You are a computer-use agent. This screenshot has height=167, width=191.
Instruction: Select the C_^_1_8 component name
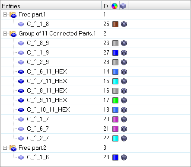(38, 24)
